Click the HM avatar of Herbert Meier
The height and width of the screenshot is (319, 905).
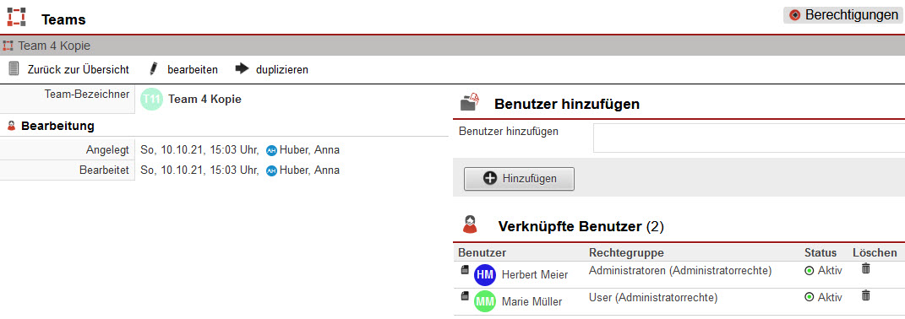[x=485, y=275]
